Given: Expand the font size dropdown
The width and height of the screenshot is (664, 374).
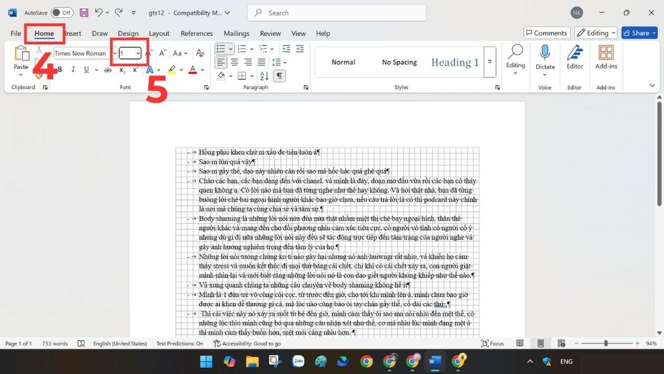Looking at the screenshot, I should [140, 53].
